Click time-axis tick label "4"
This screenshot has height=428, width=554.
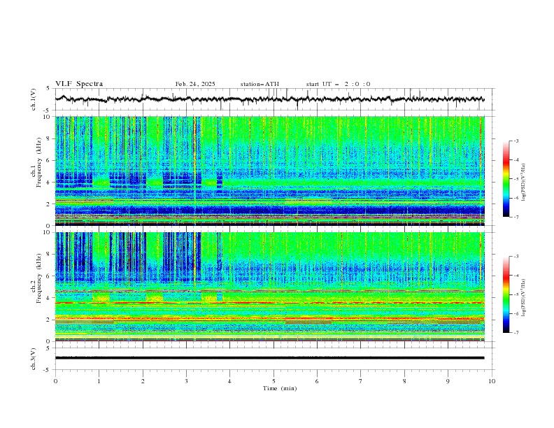click(x=230, y=381)
